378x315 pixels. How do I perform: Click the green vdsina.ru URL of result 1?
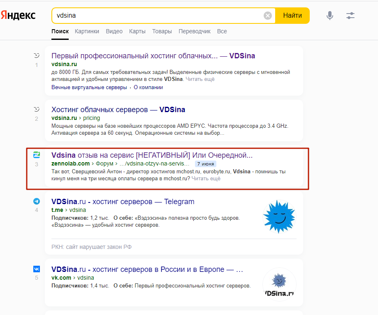pos(64,64)
